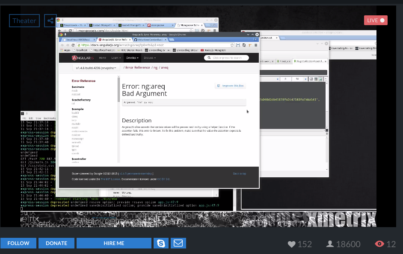Click the YouTube Node.js MongoDB bookmark
403x254 pixels.
point(213,50)
